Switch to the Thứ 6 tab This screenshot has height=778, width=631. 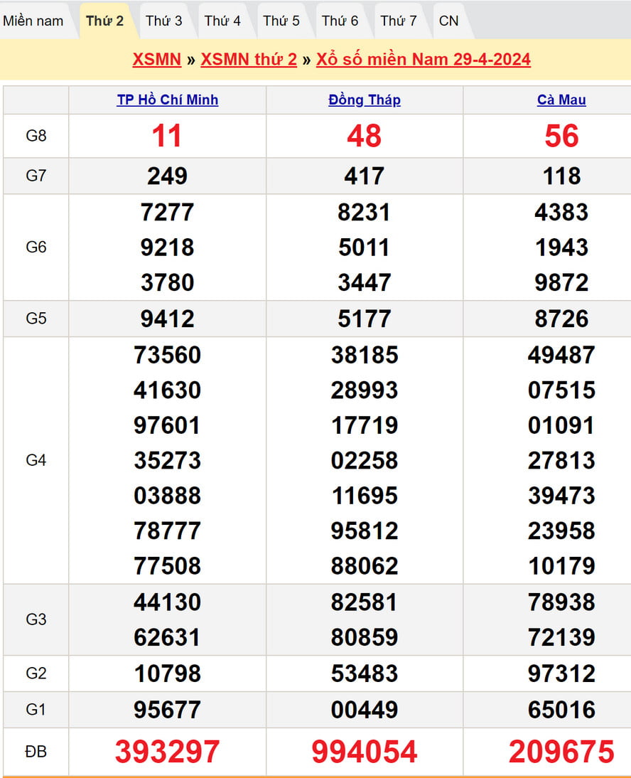[340, 21]
